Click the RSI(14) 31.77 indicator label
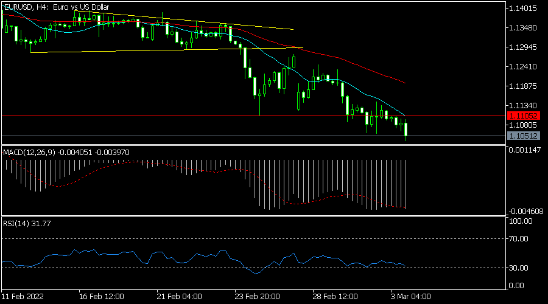 (x=27, y=223)
